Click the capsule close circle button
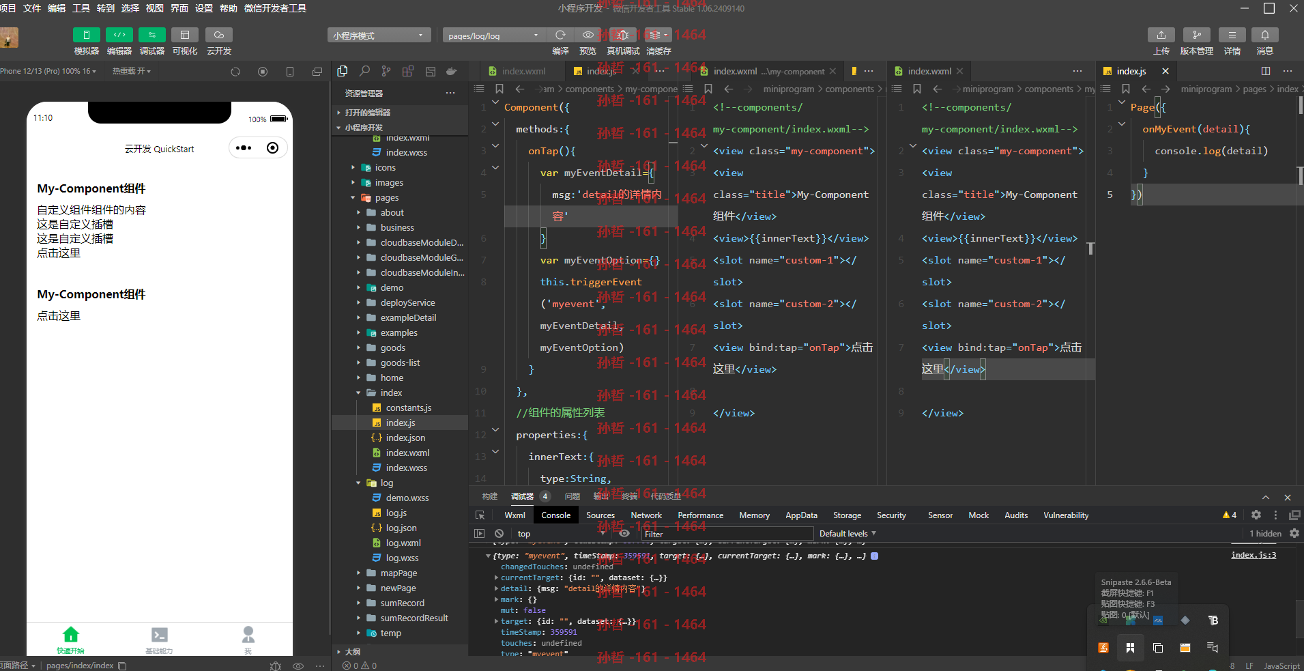Screen dimensions: 1304x671 pyautogui.click(x=272, y=148)
